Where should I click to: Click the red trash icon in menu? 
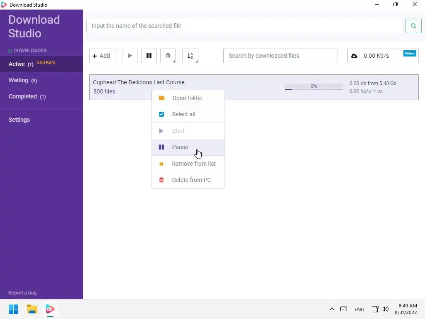point(161,180)
